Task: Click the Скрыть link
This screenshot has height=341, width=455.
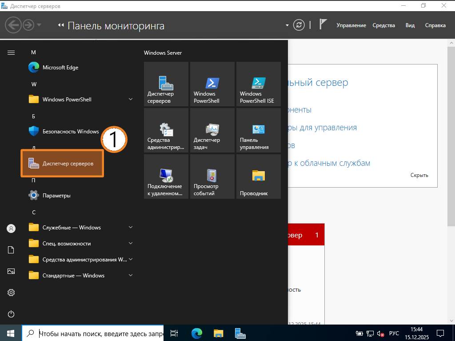Action: (x=419, y=175)
